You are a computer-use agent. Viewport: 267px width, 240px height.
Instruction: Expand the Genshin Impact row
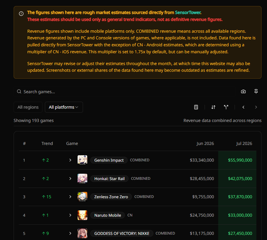click(x=70, y=160)
